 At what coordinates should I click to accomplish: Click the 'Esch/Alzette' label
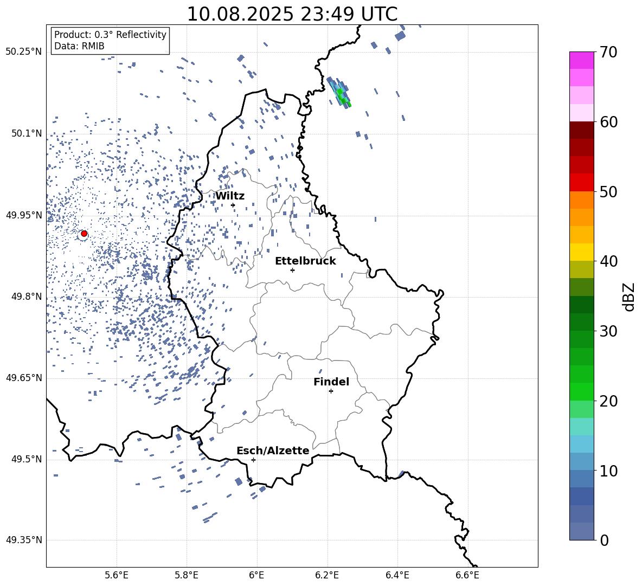[273, 450]
